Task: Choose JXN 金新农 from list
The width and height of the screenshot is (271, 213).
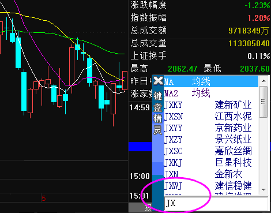Action: pyautogui.click(x=211, y=174)
